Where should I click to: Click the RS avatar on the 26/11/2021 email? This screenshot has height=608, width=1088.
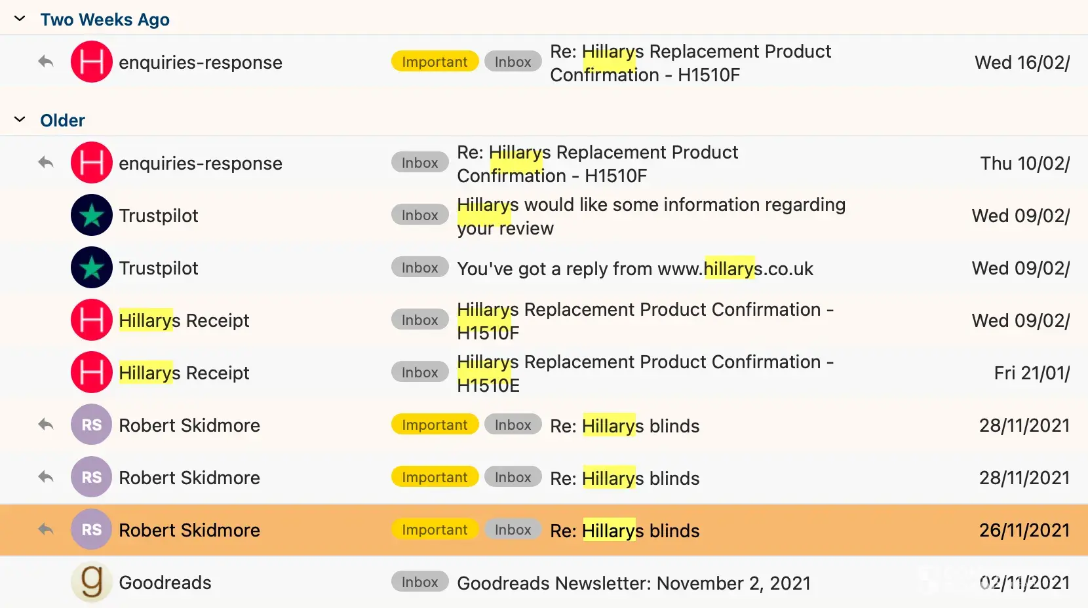[92, 529]
